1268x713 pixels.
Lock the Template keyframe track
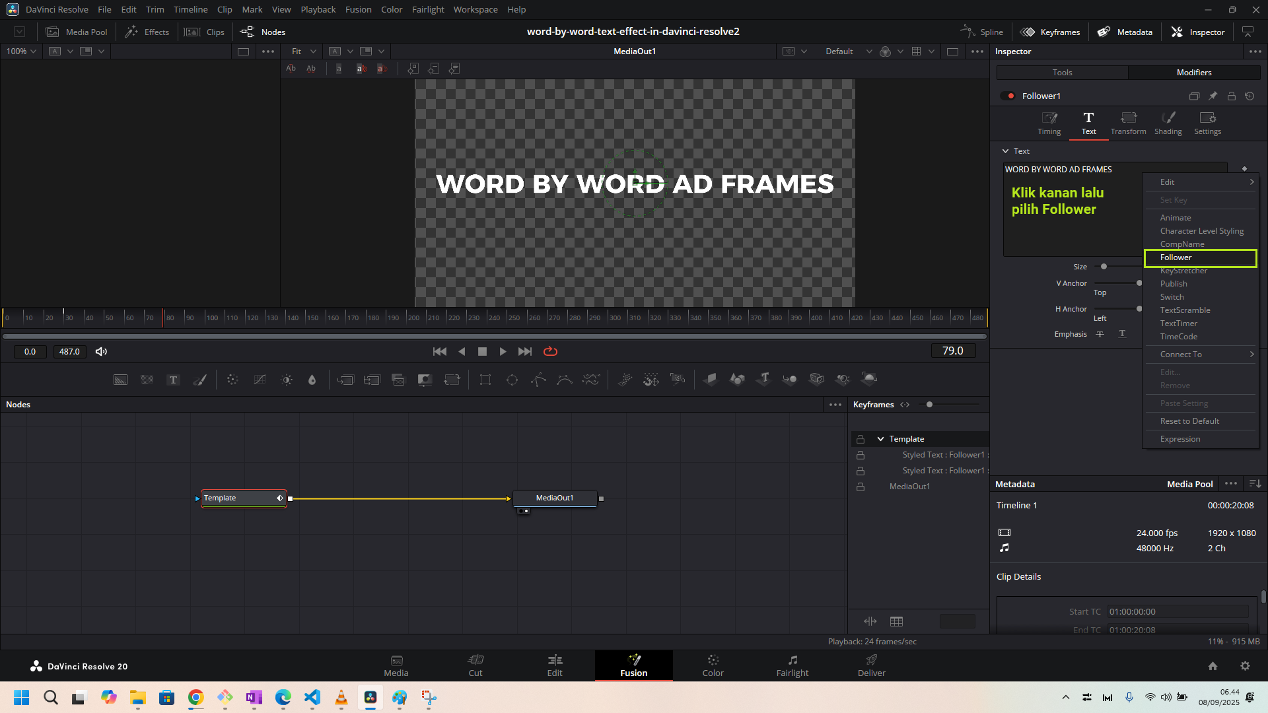click(x=861, y=439)
